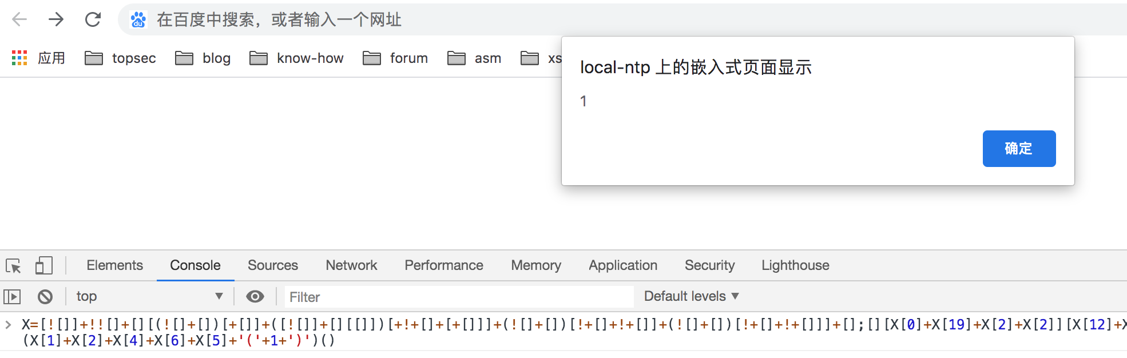
Task: Open the topsec bookmark folder label
Action: (x=134, y=58)
